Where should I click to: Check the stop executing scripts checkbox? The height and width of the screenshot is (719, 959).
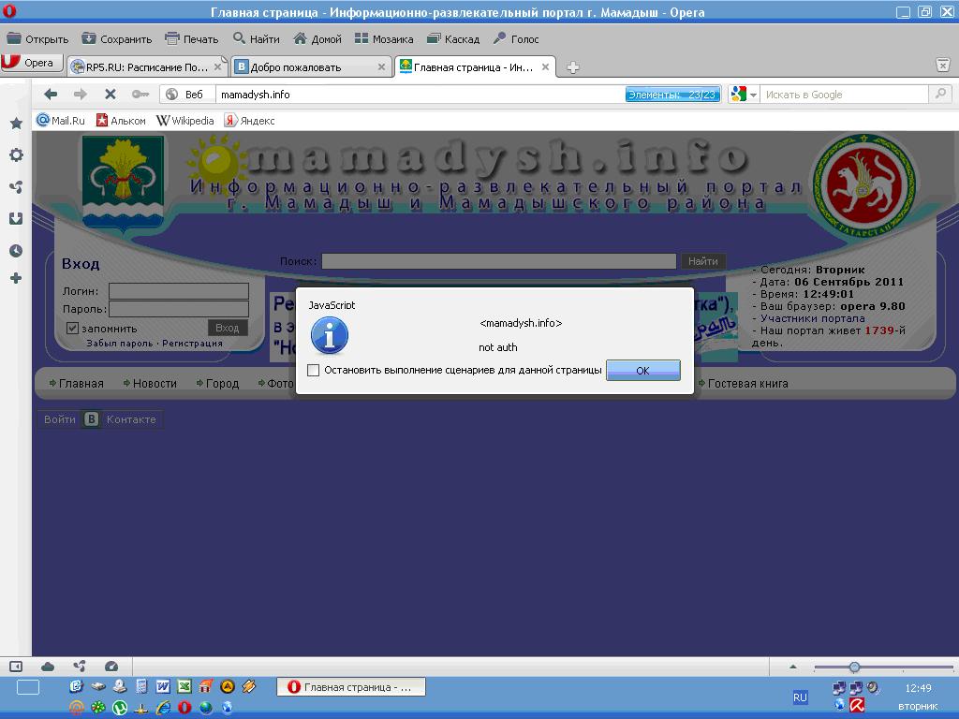click(x=314, y=370)
